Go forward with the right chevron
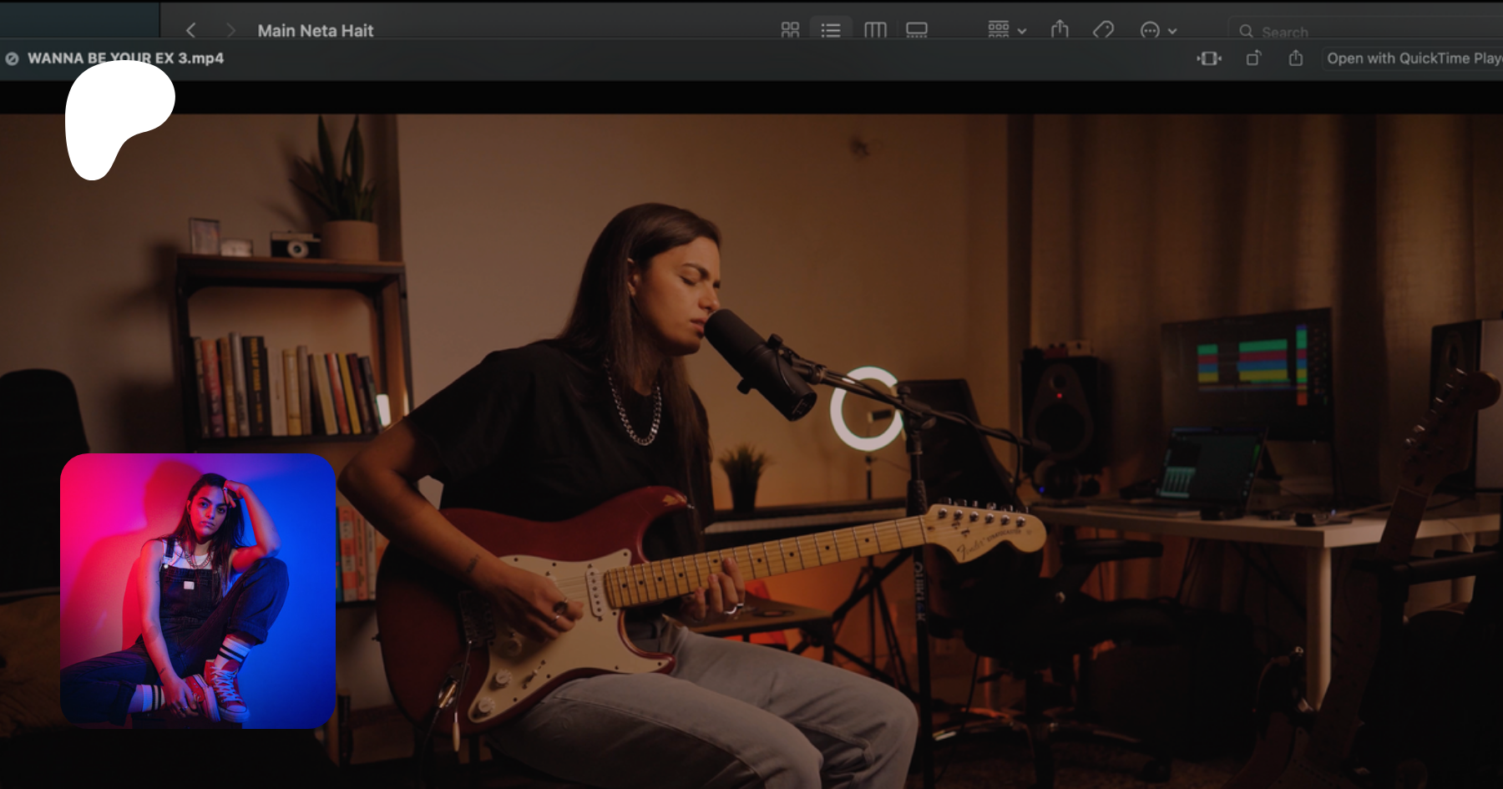Screen dimensions: 1503x789 pyautogui.click(x=230, y=30)
